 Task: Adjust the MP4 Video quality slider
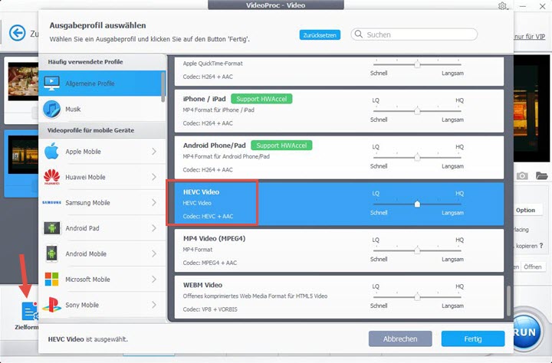pyautogui.click(x=417, y=250)
